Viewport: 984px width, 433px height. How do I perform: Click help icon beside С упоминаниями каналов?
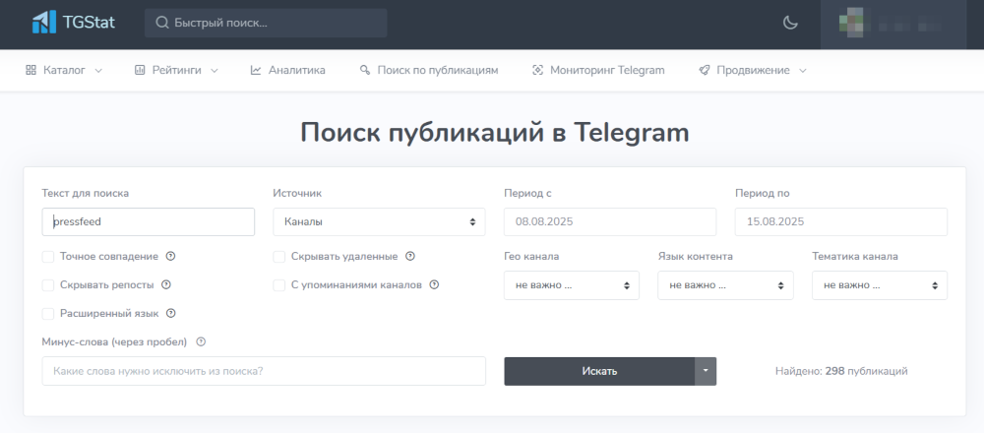pos(434,284)
